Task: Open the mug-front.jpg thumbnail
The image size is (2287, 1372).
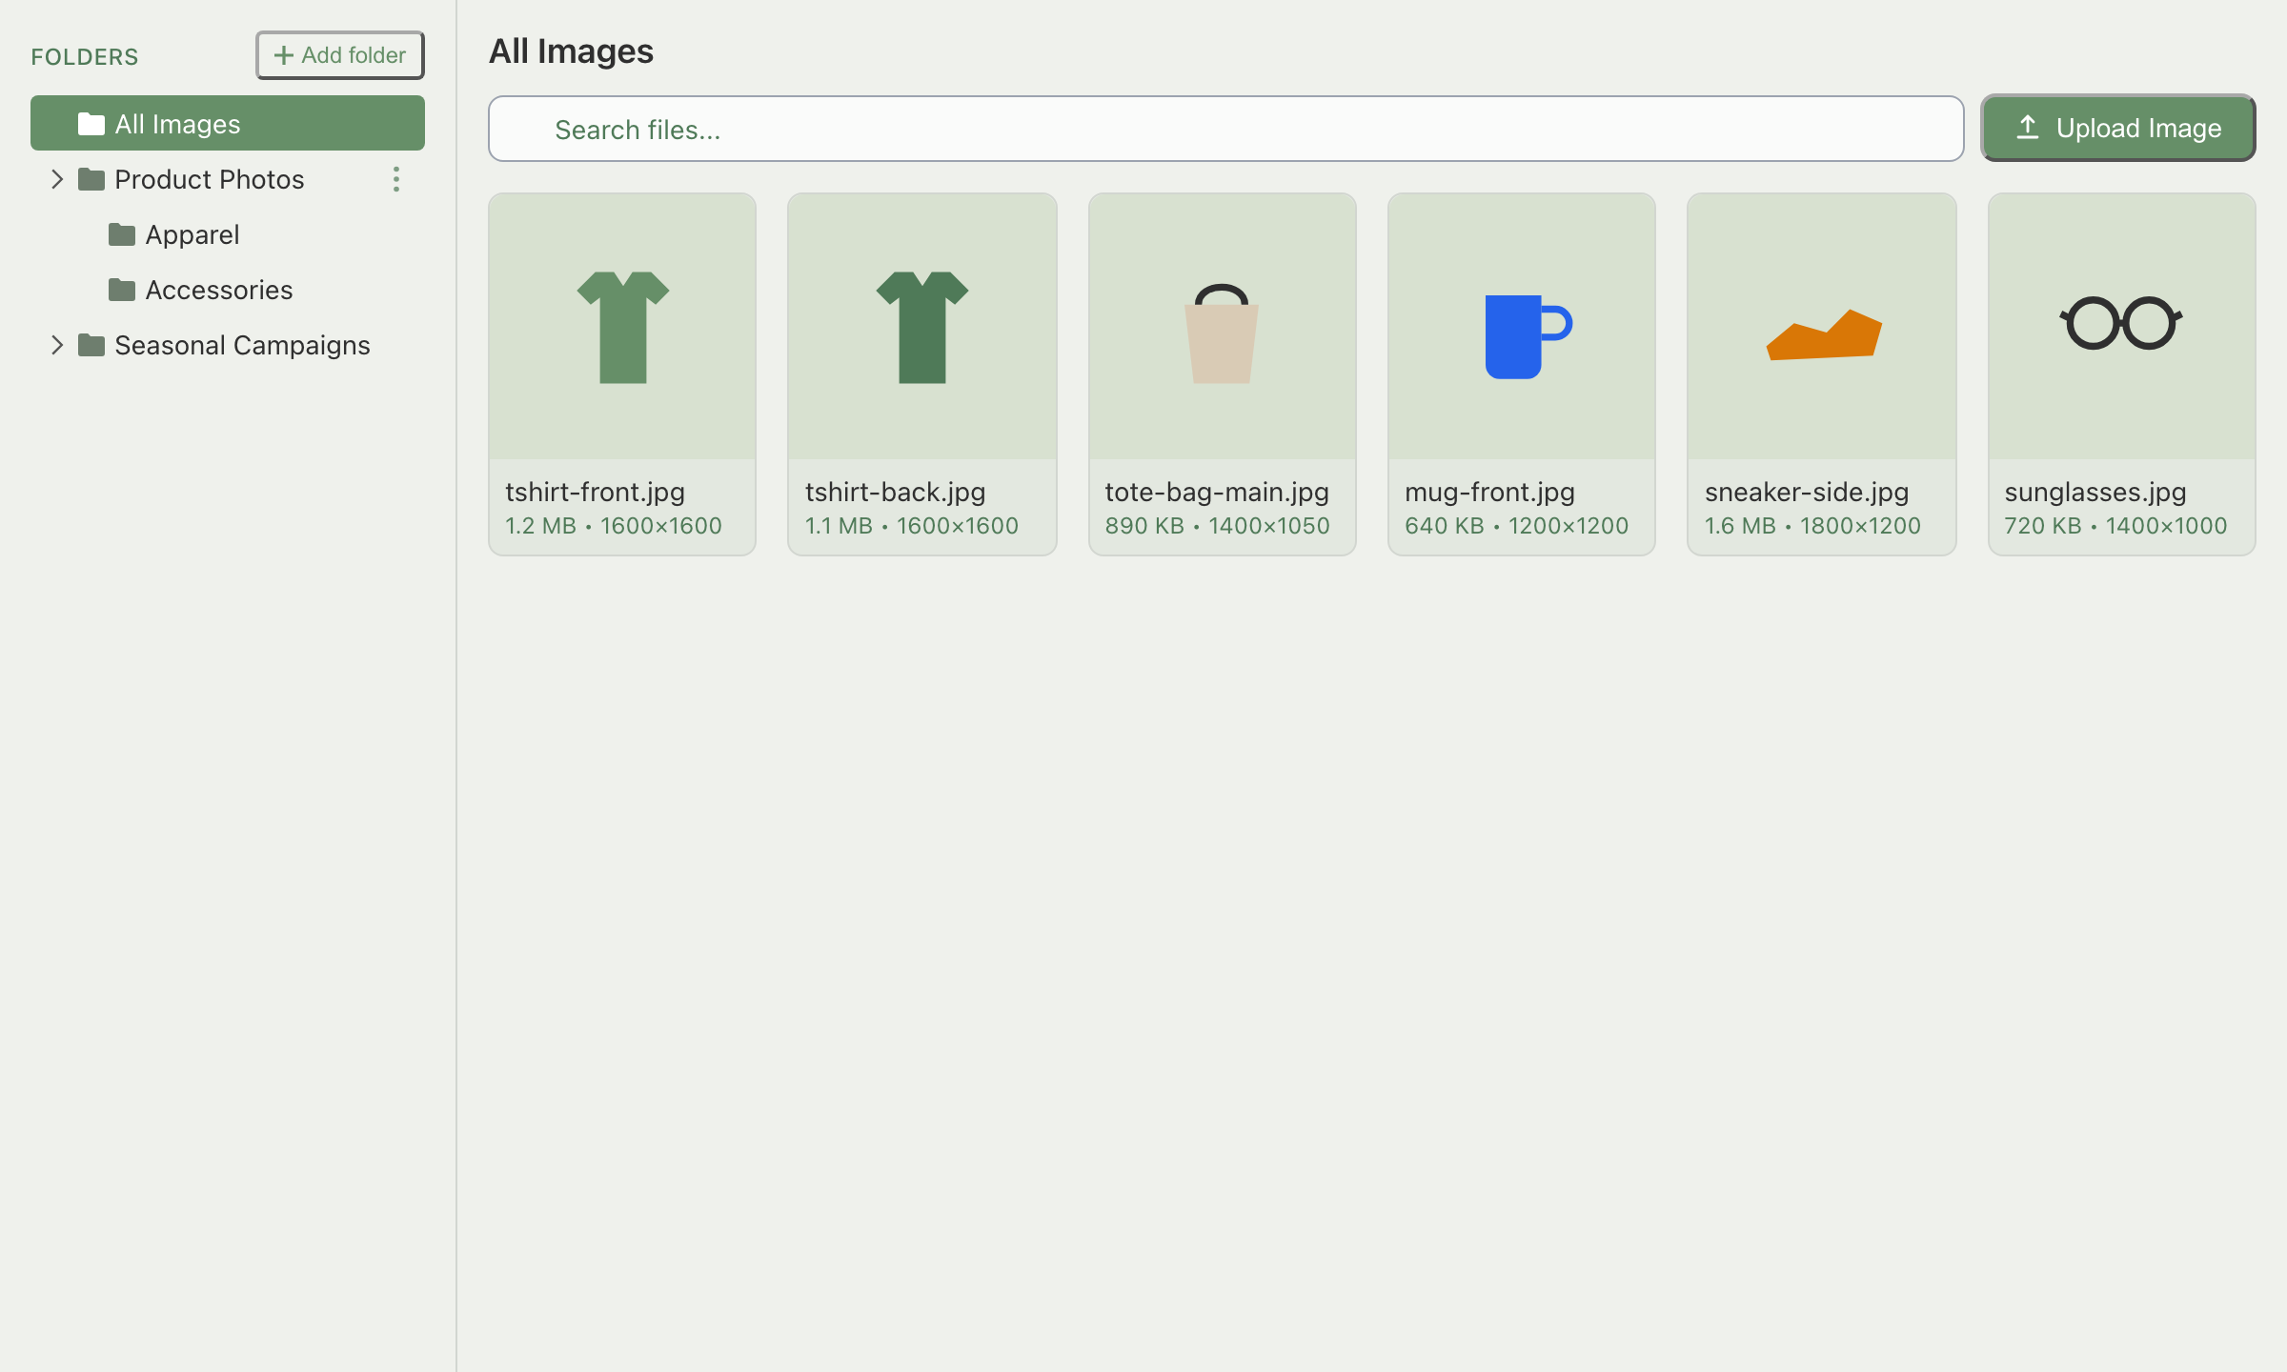Action: [1522, 327]
